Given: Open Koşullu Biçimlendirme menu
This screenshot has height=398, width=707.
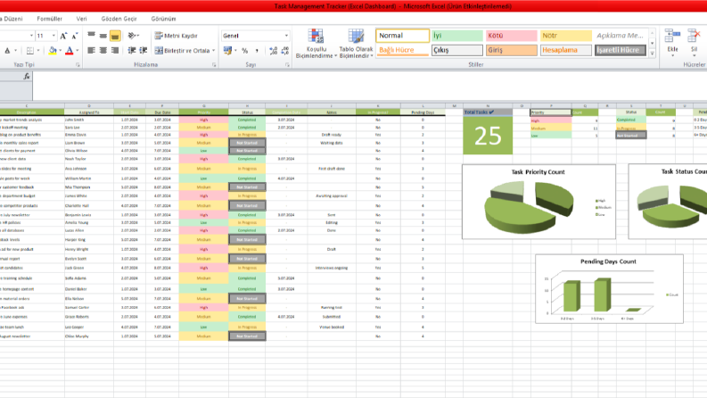Looking at the screenshot, I should [x=317, y=44].
